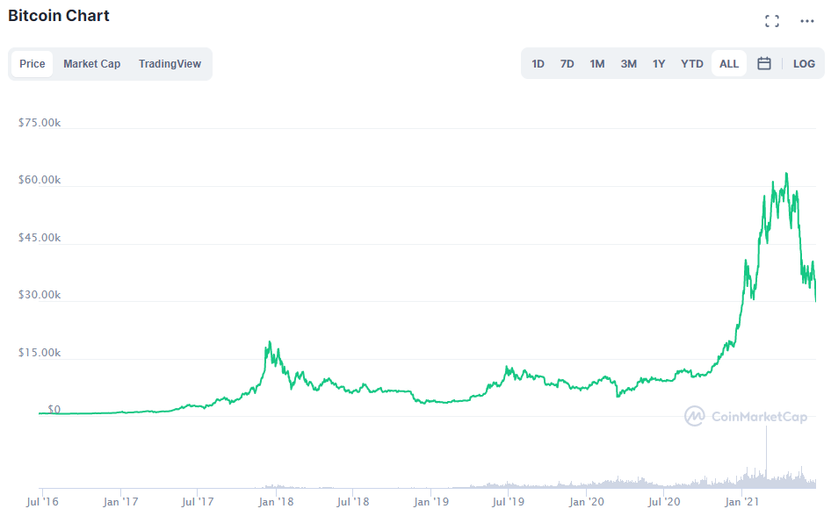Open the three-dot more options menu
Image resolution: width=831 pixels, height=516 pixels.
pyautogui.click(x=807, y=21)
